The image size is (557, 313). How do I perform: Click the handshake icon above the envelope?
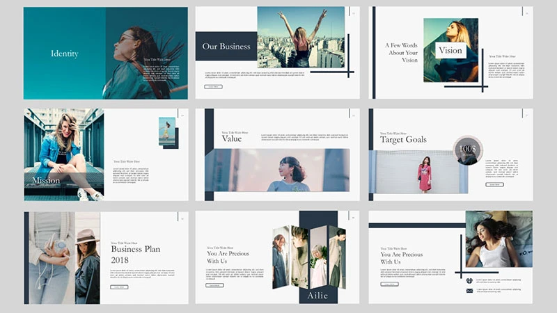pos(469,281)
